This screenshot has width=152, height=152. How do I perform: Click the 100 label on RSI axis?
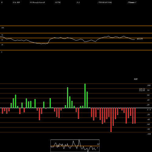pyautogui.click(x=2, y=28)
